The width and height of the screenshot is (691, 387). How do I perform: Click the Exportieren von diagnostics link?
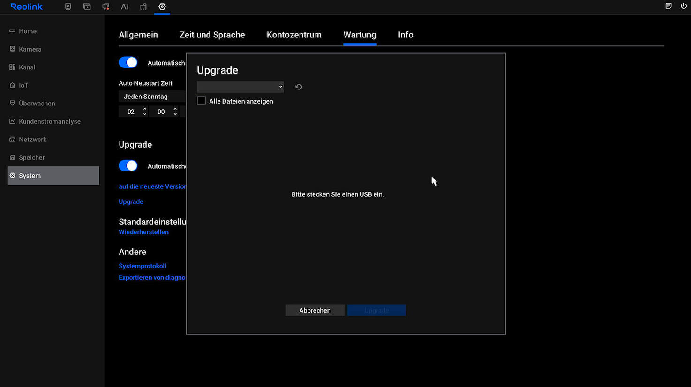coord(152,277)
